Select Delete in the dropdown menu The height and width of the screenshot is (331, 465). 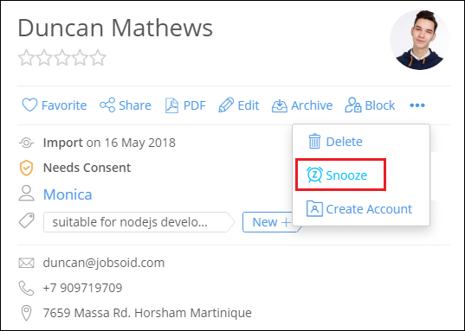tap(335, 142)
